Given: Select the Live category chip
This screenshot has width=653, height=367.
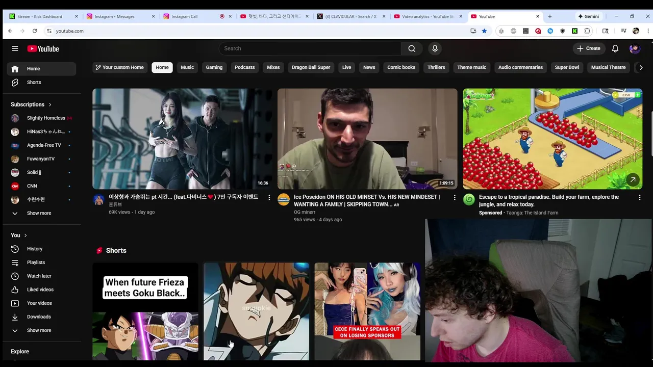Looking at the screenshot, I should point(347,67).
